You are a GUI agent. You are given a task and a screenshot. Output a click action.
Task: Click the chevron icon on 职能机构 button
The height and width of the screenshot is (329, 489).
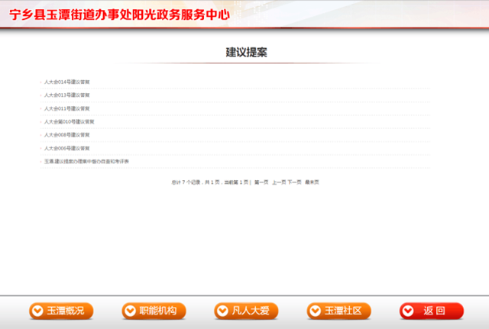pyautogui.click(x=131, y=311)
